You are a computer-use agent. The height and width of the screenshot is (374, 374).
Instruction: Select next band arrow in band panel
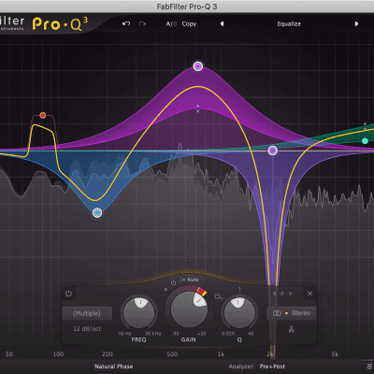[291, 294]
